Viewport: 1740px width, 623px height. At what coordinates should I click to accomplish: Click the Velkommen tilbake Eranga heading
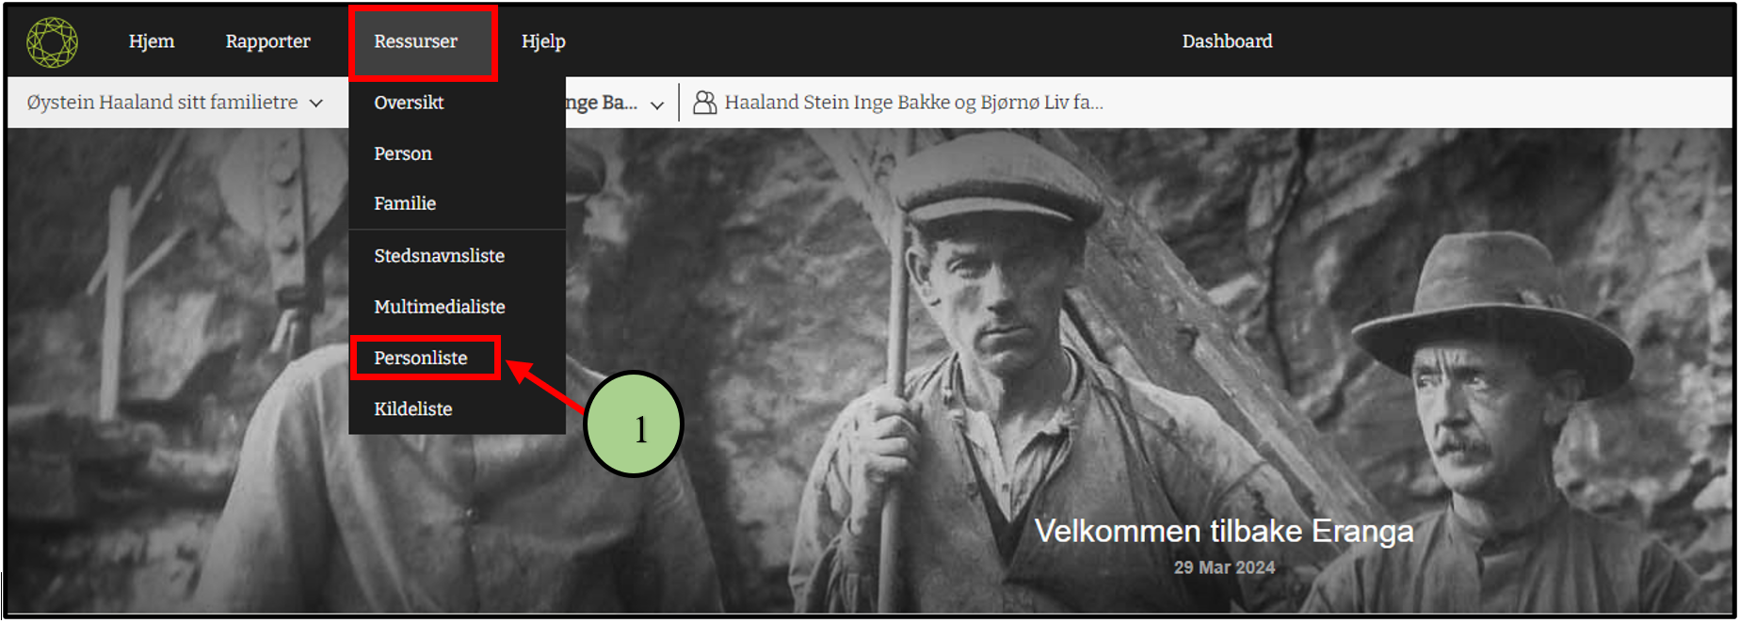coord(1224,531)
